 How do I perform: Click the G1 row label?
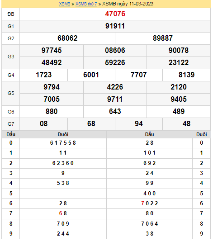pyautogui.click(x=11, y=26)
